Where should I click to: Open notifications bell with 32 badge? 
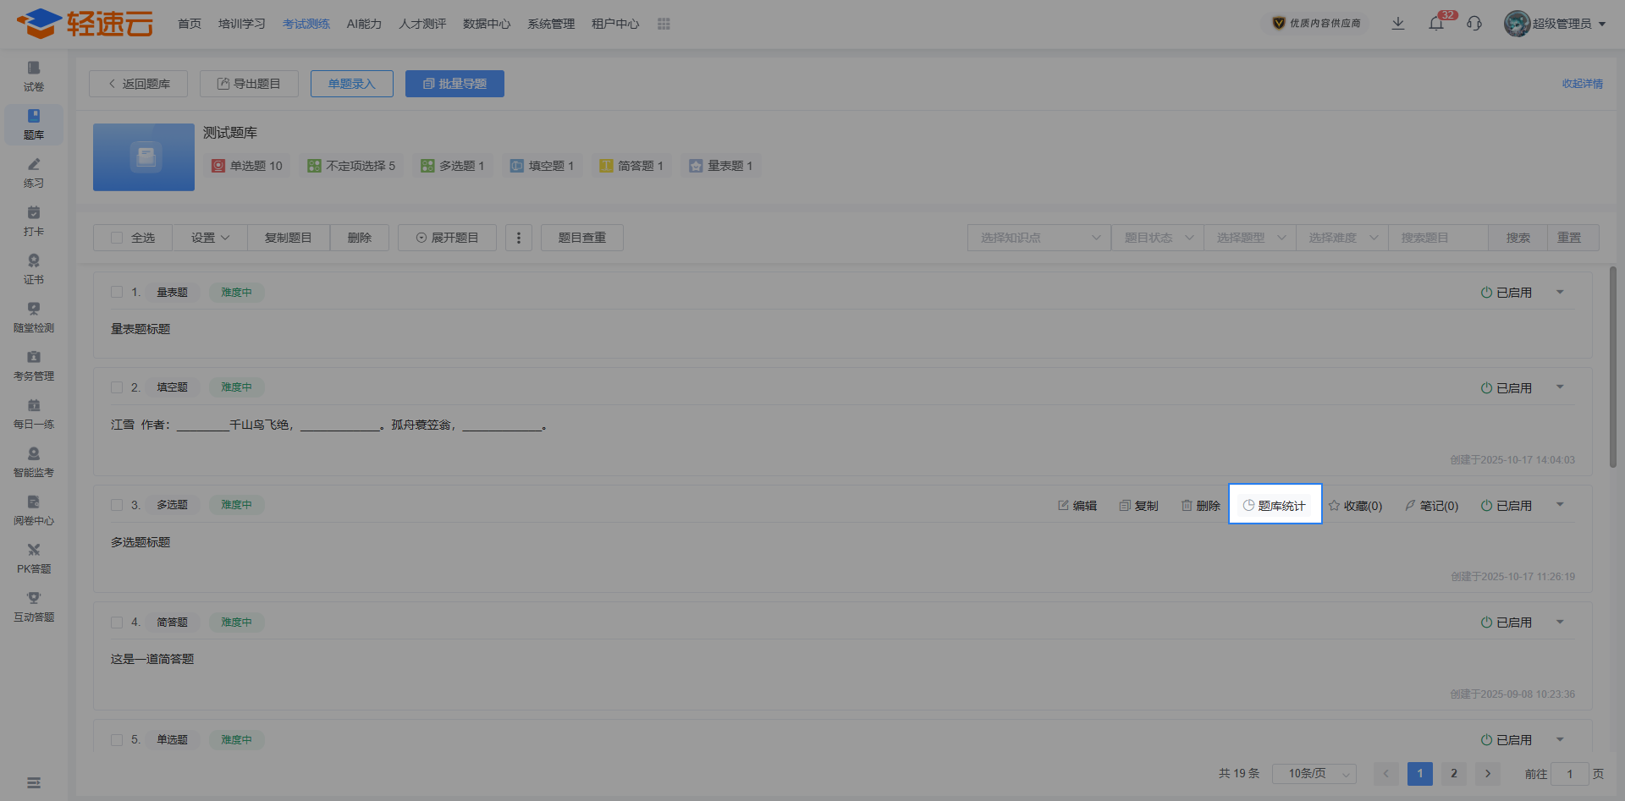[x=1436, y=24]
